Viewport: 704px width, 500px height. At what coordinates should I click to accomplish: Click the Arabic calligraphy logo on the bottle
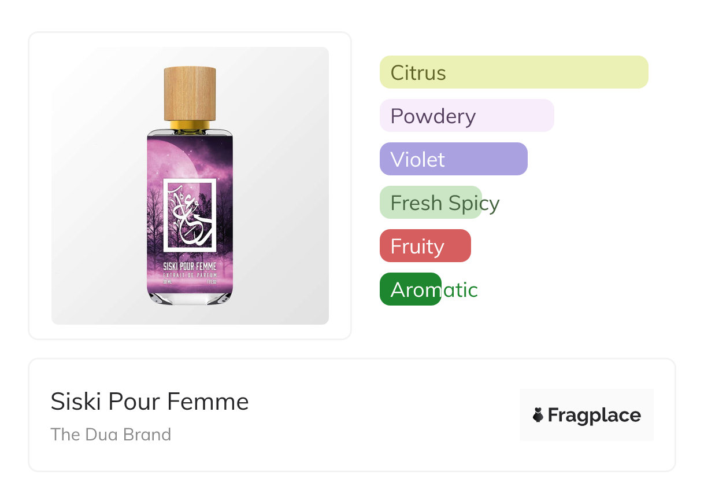coord(190,214)
